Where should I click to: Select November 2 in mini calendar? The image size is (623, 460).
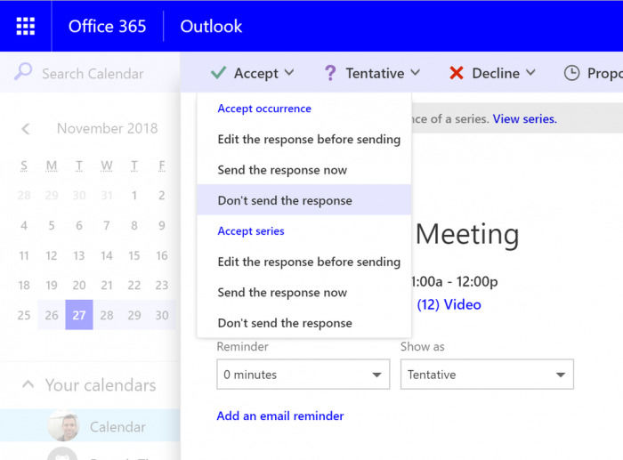162,195
